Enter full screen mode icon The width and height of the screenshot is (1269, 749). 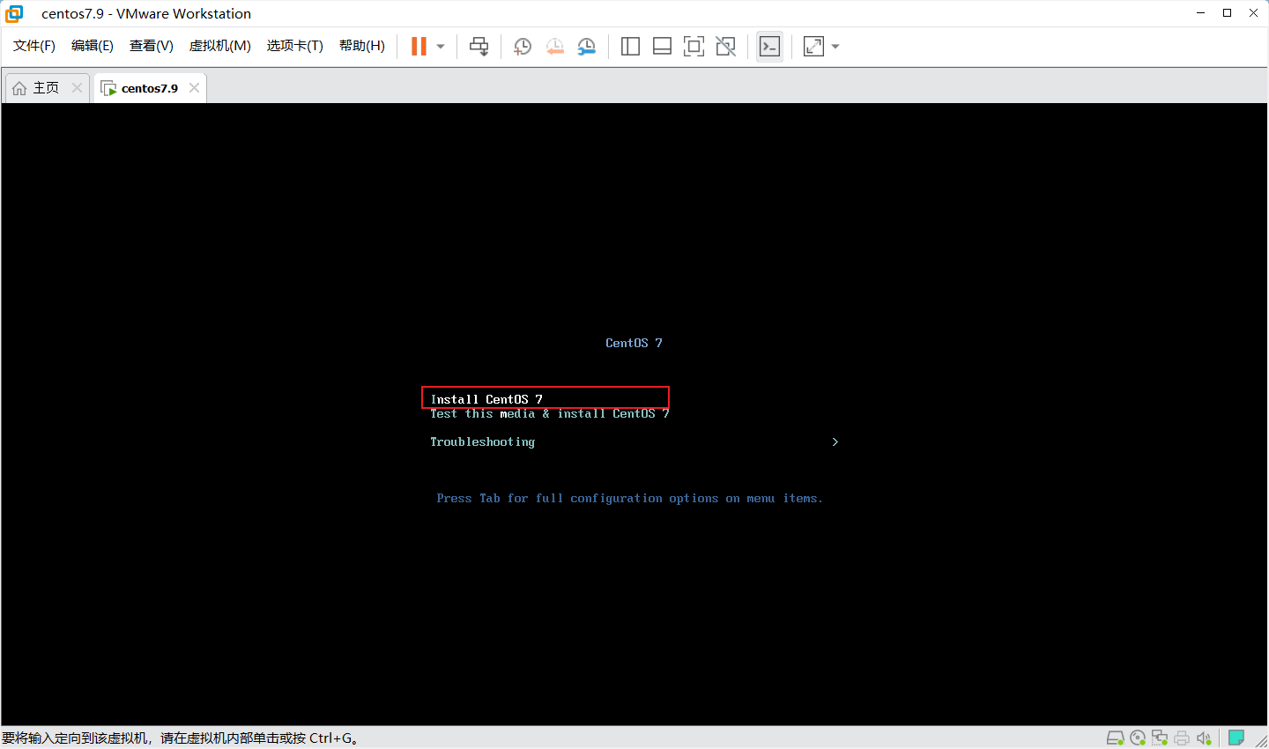[694, 47]
